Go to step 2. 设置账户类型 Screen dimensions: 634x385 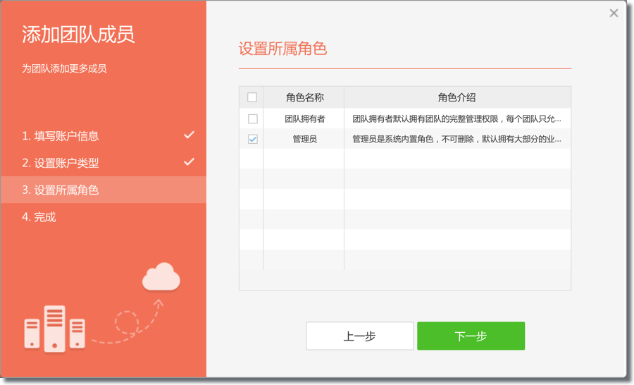point(61,163)
